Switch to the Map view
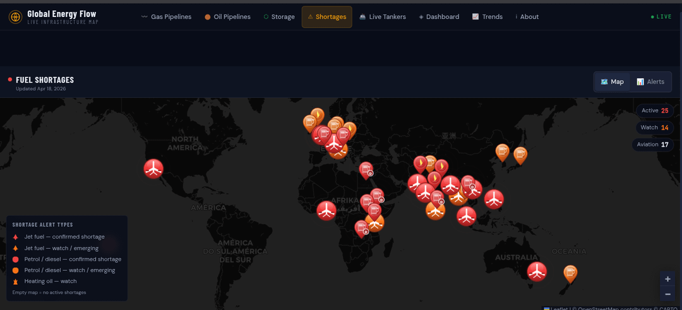 pos(612,82)
